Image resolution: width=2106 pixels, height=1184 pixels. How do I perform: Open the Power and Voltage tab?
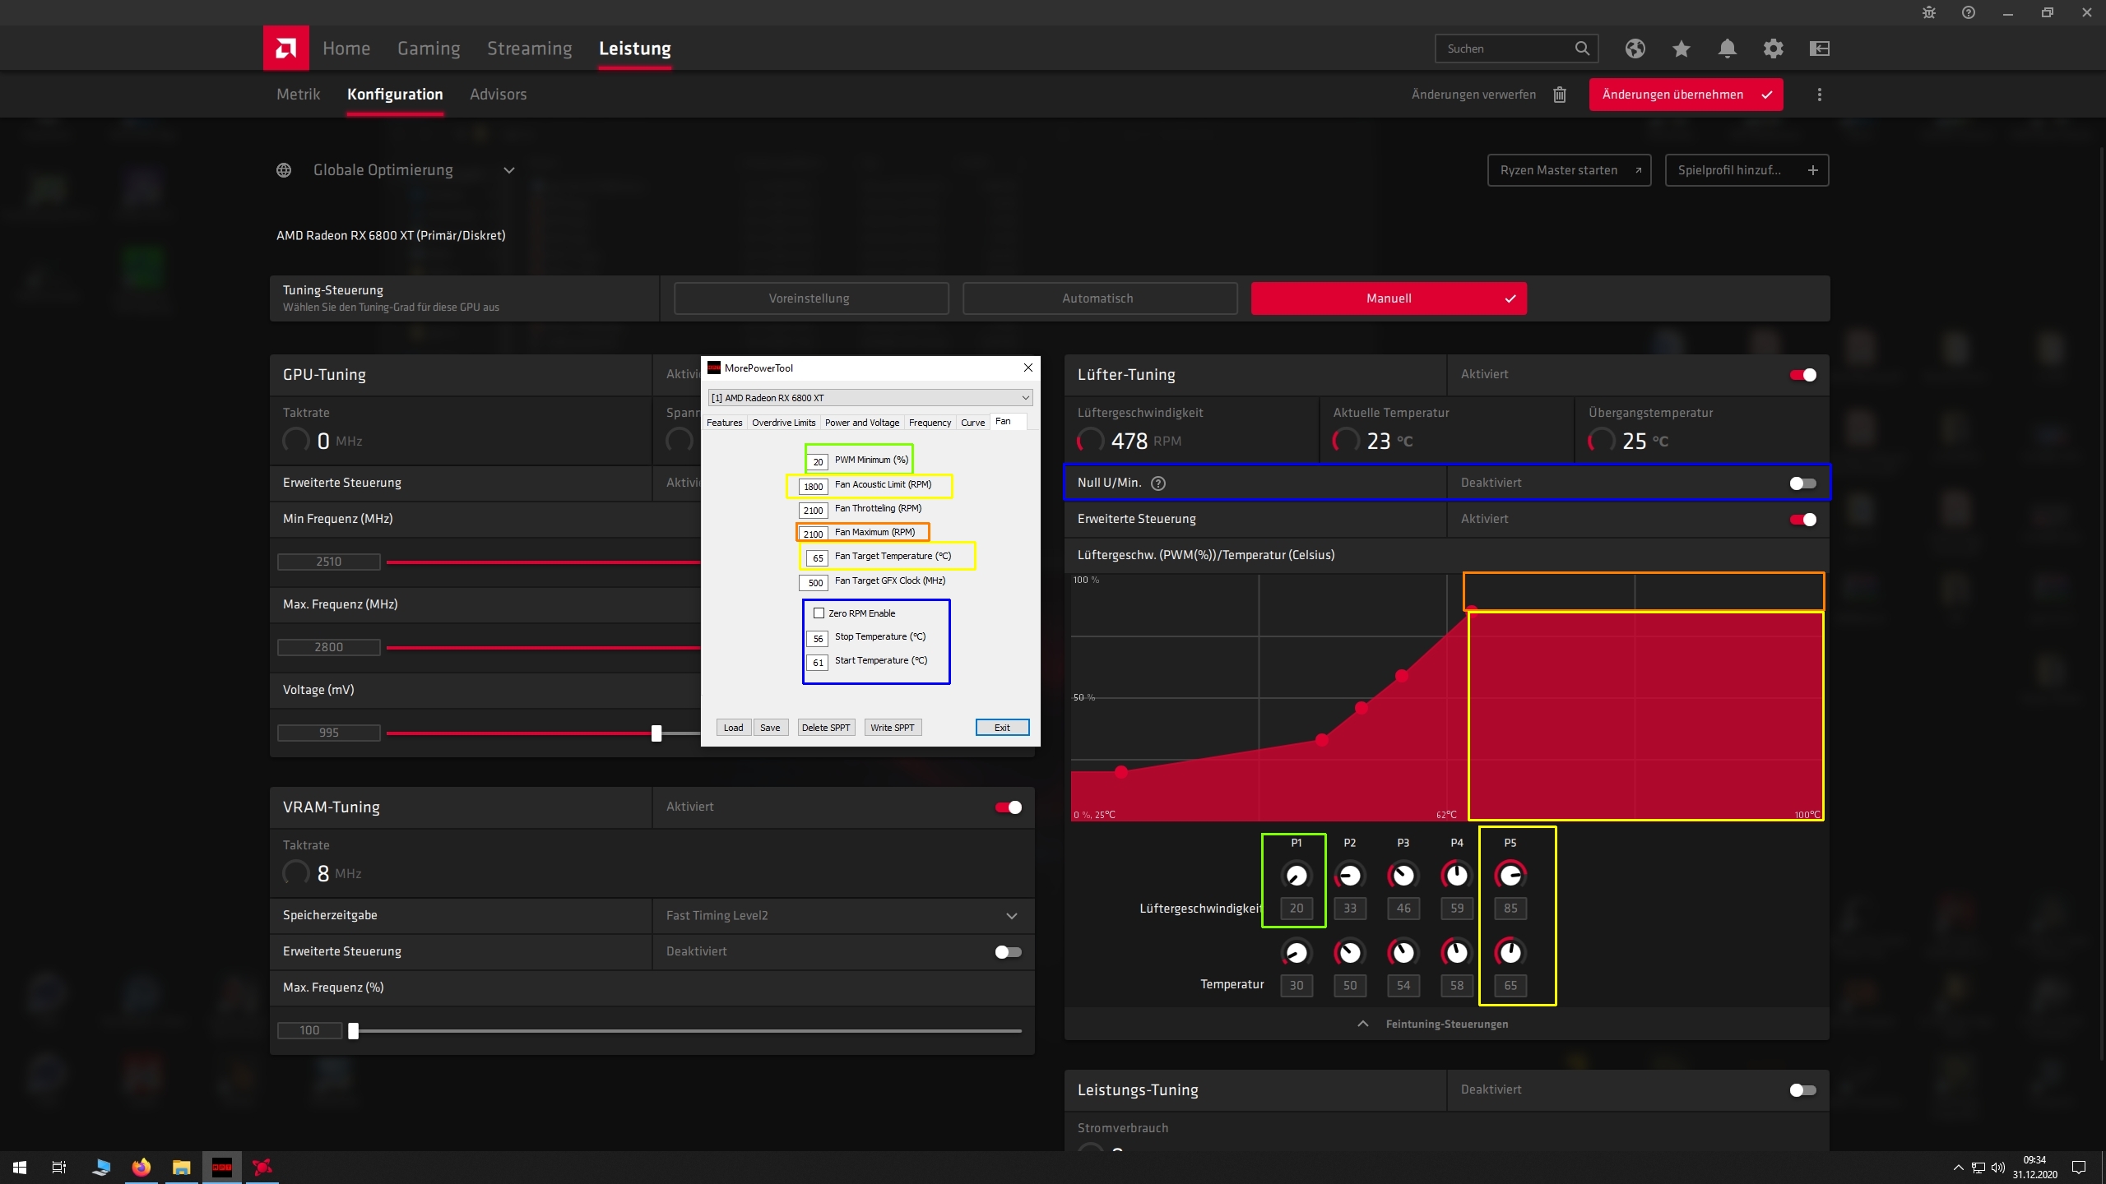[861, 423]
